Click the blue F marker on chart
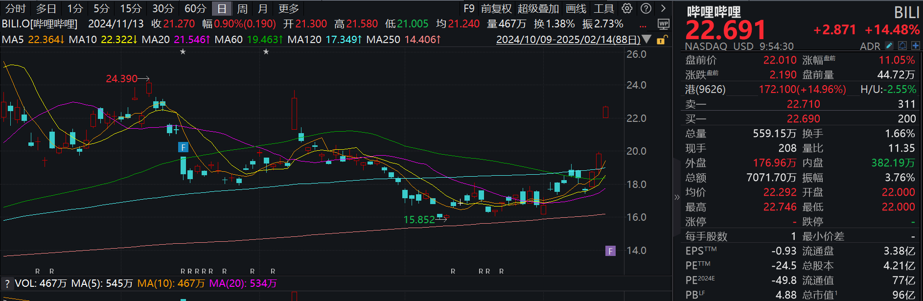 pyautogui.click(x=183, y=147)
